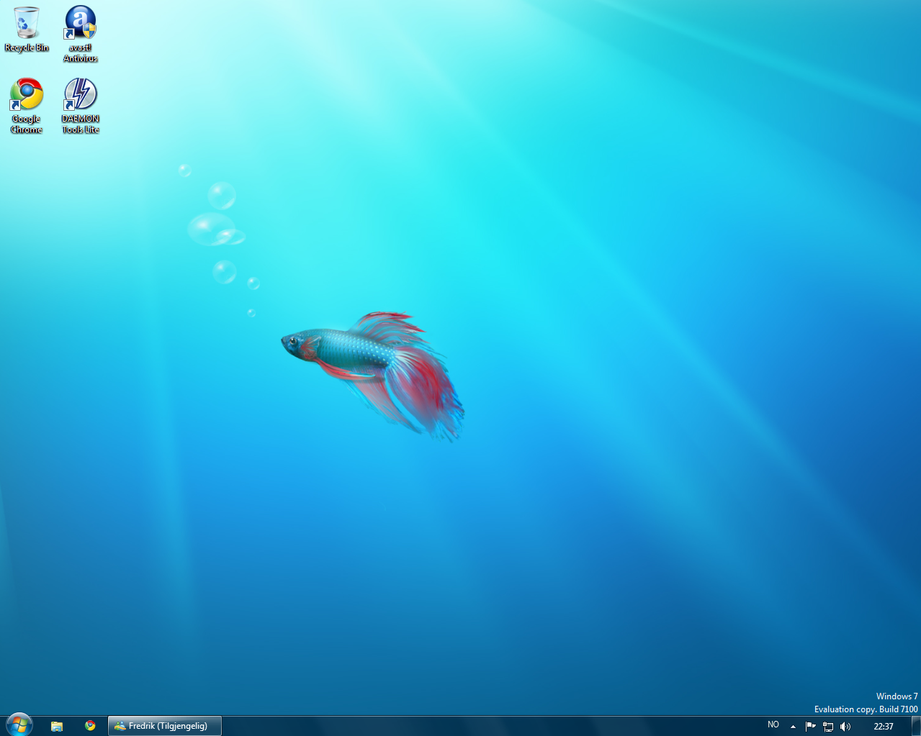The image size is (921, 736).
Task: Open the Recycle Bin desktop icon
Action: (x=27, y=29)
